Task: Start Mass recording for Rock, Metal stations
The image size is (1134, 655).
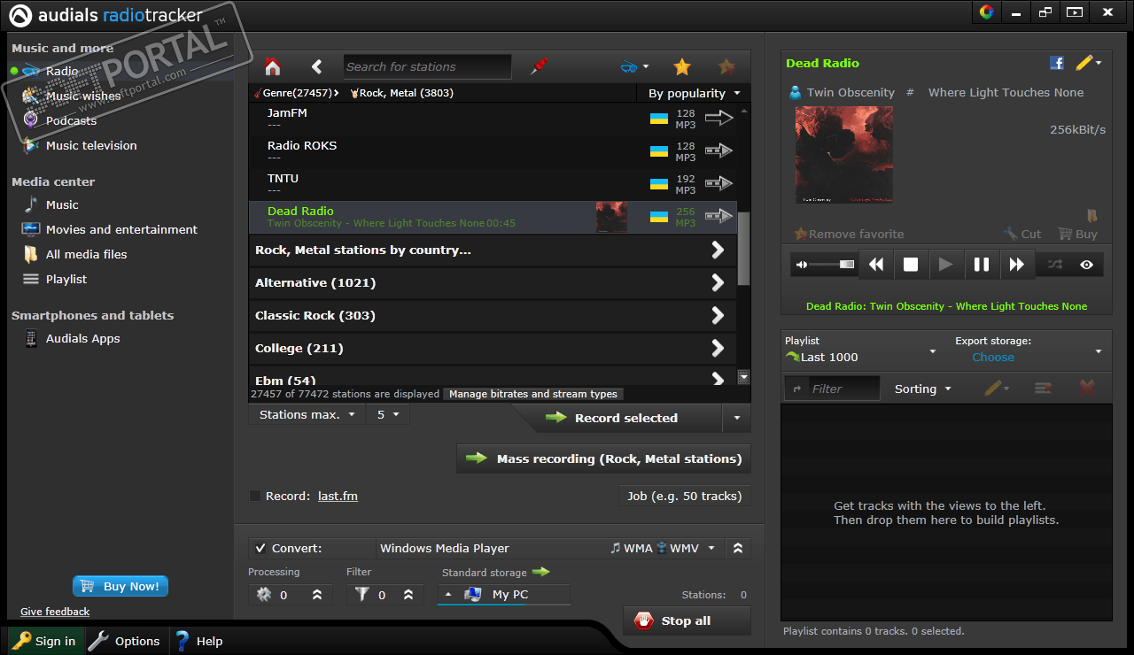Action: click(x=603, y=458)
